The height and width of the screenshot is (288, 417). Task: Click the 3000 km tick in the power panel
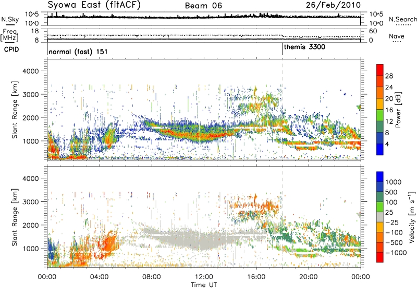pyautogui.click(x=30, y=95)
